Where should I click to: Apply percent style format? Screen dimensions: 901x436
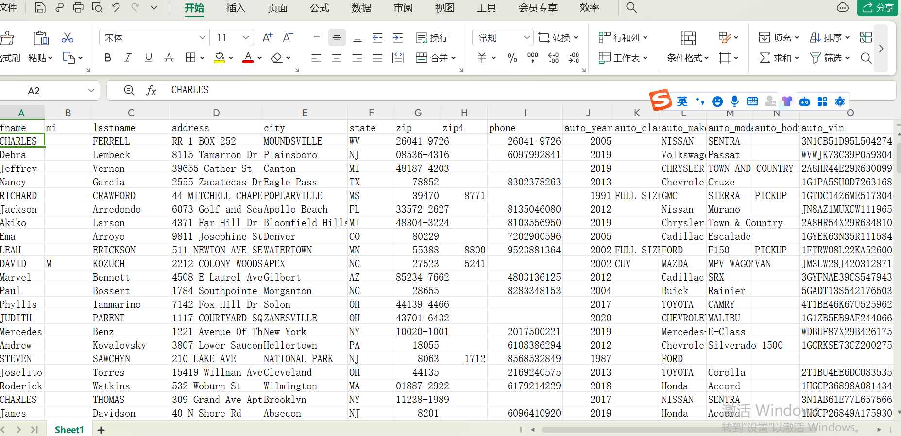[512, 58]
